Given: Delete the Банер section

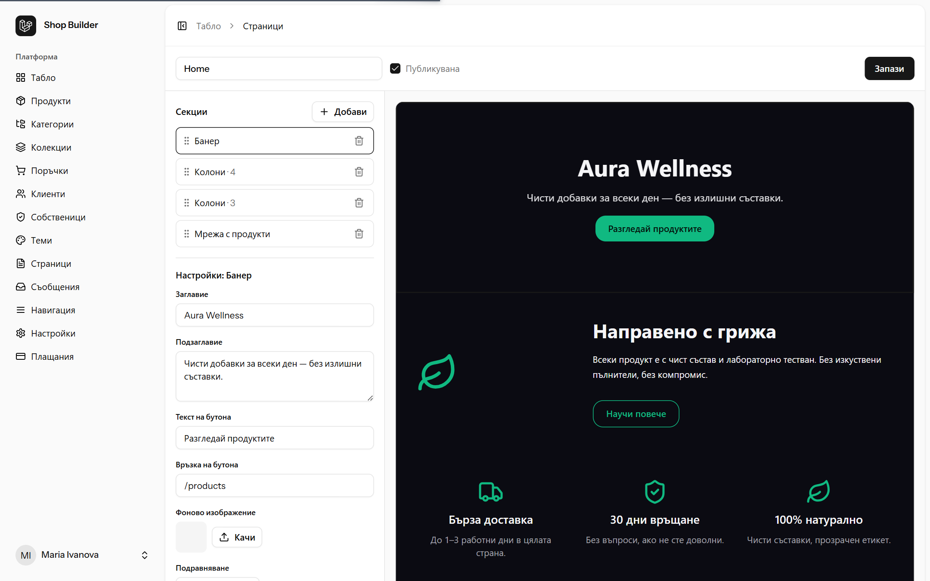Looking at the screenshot, I should click(359, 141).
